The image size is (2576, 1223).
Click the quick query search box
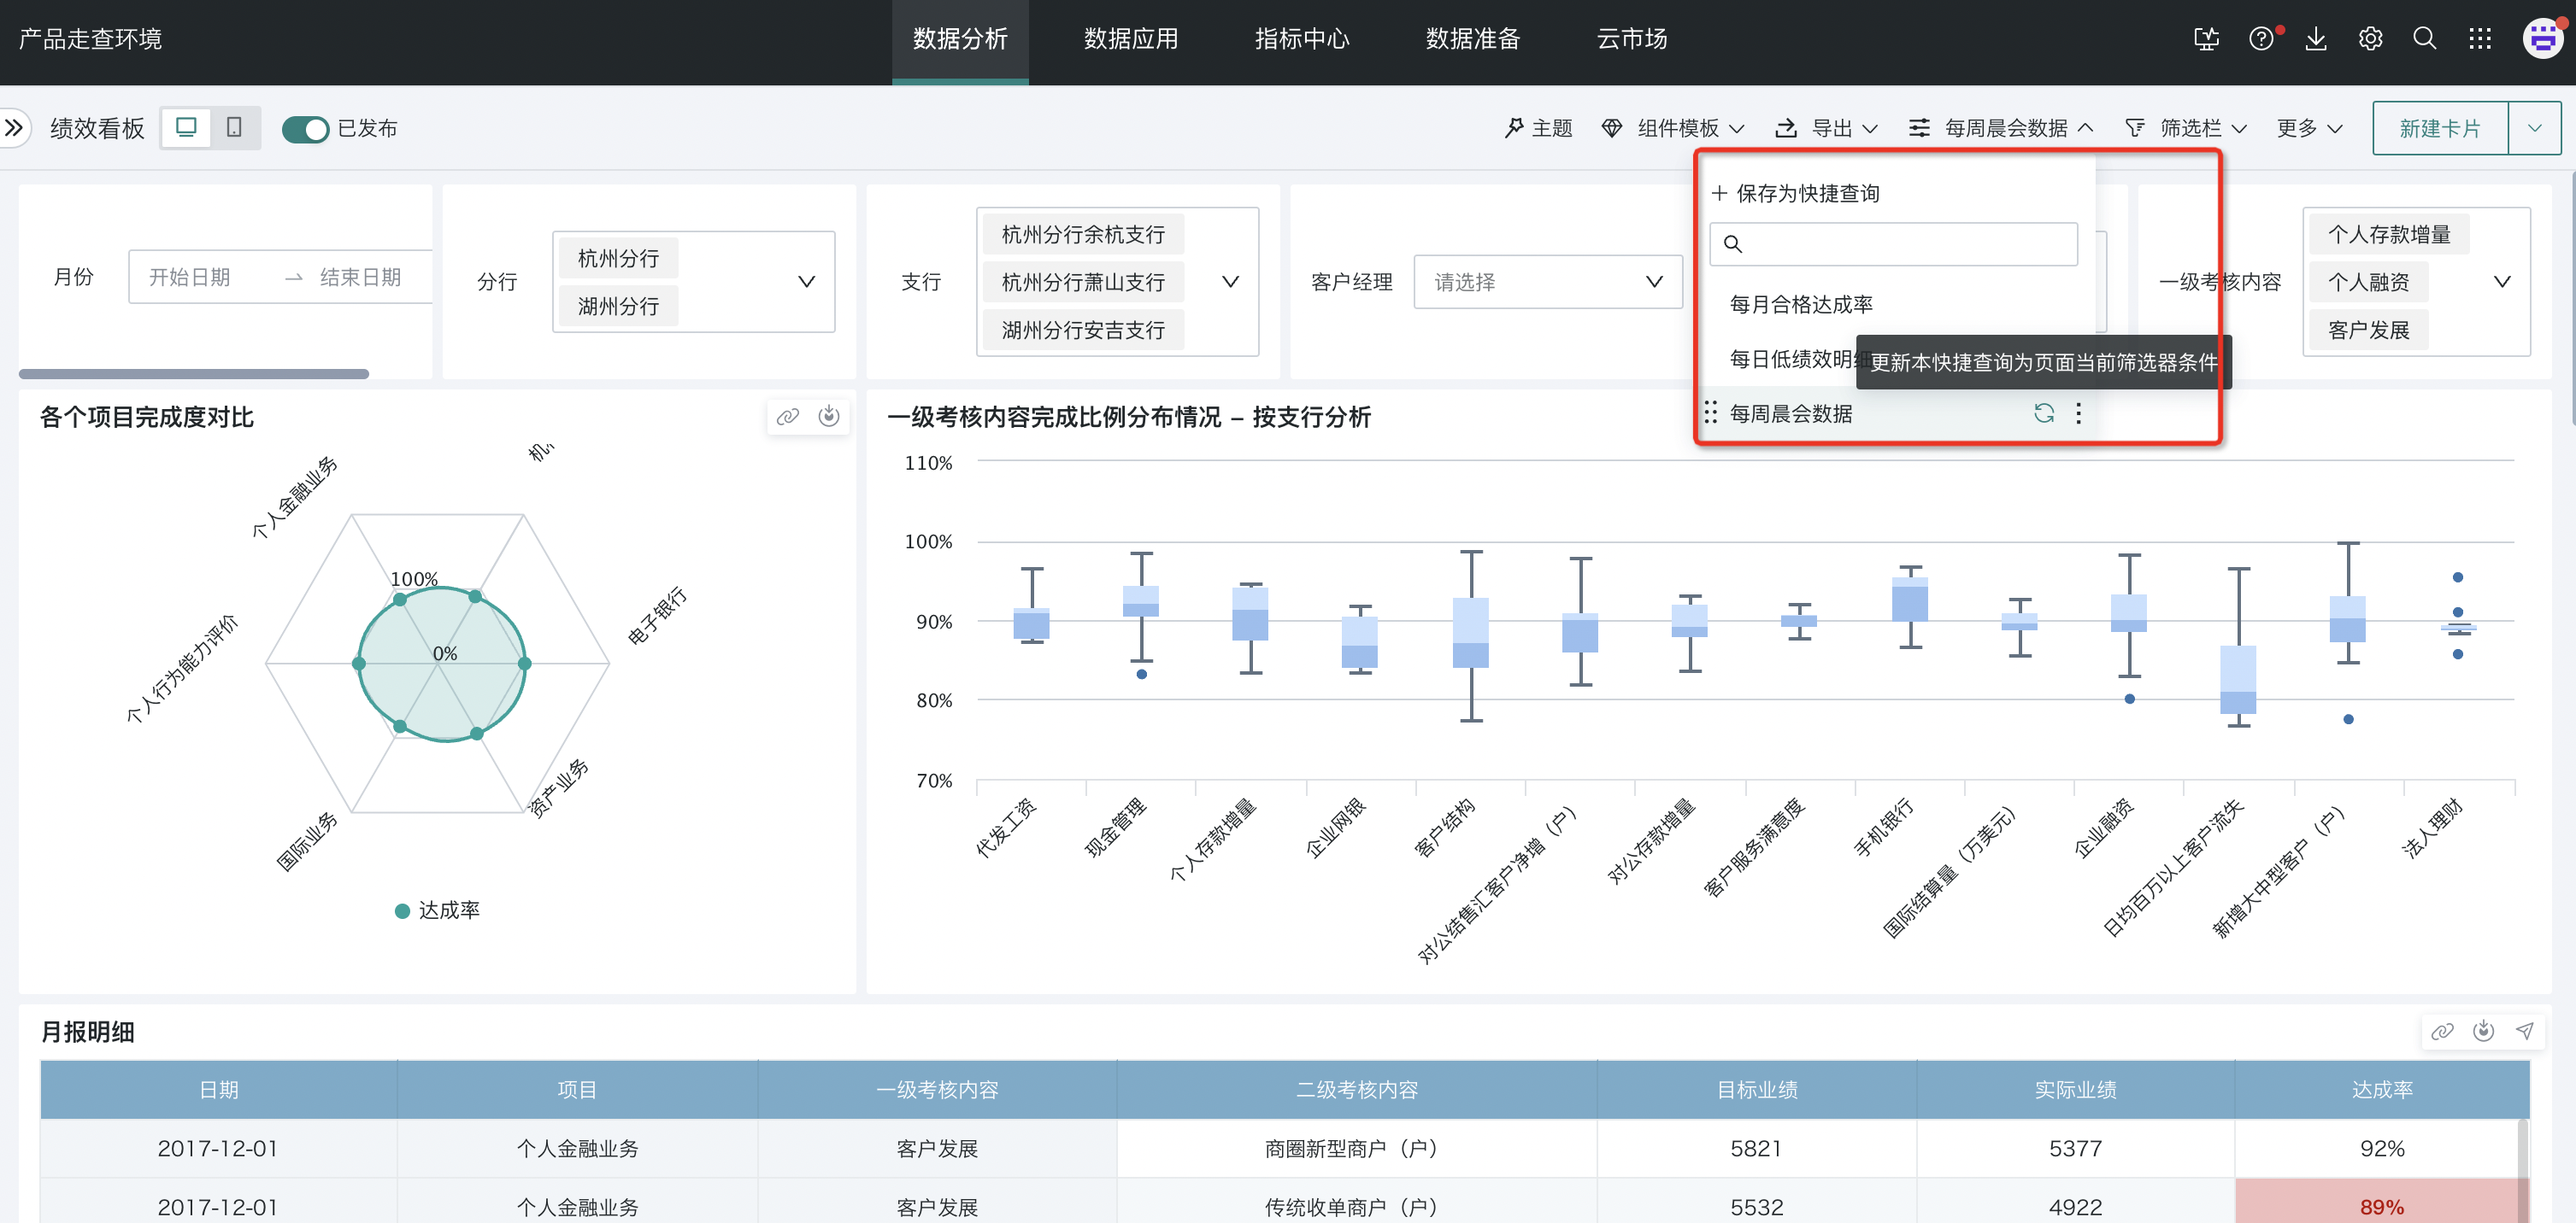1893,243
